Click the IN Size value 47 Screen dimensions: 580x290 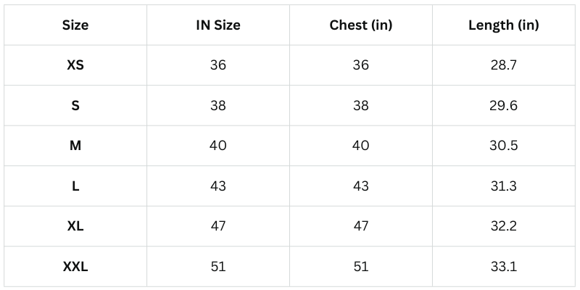218,226
